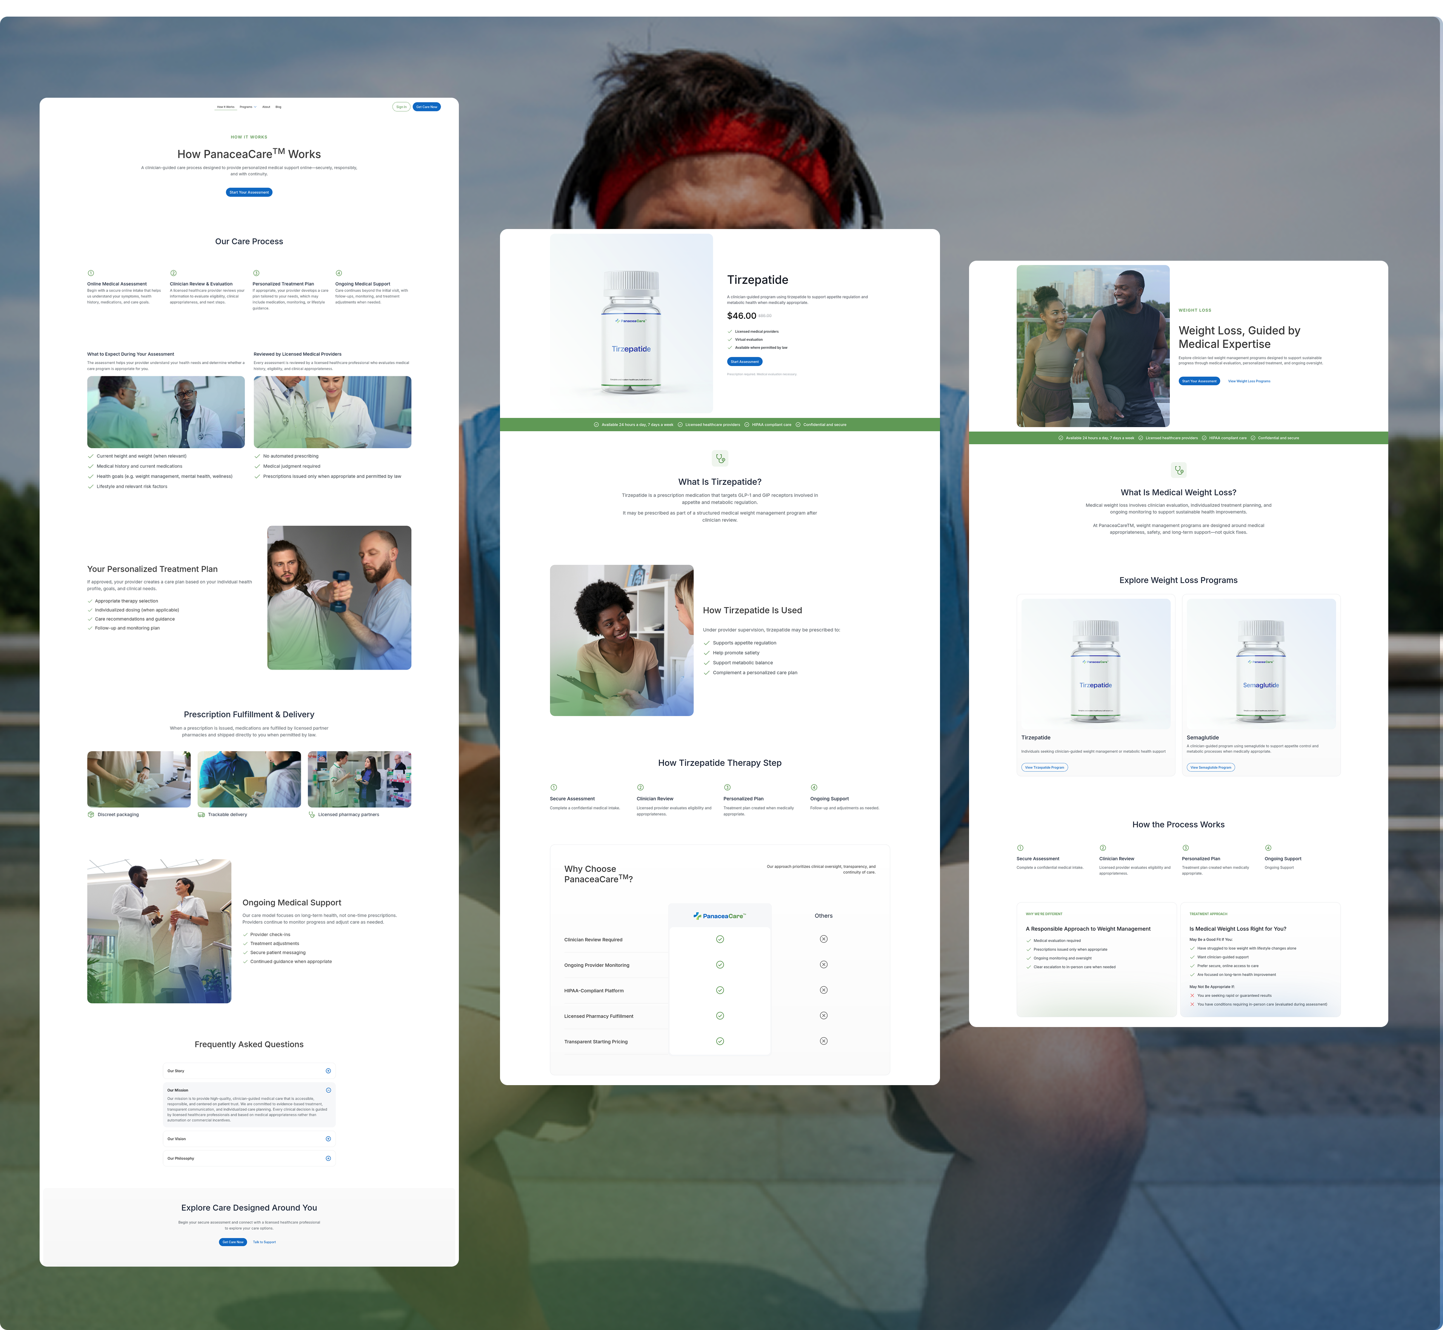Screen dimensions: 1443x1330
Task: Click the check icon beside Available 24 hours on Tirzepatide banner
Action: [x=596, y=424]
